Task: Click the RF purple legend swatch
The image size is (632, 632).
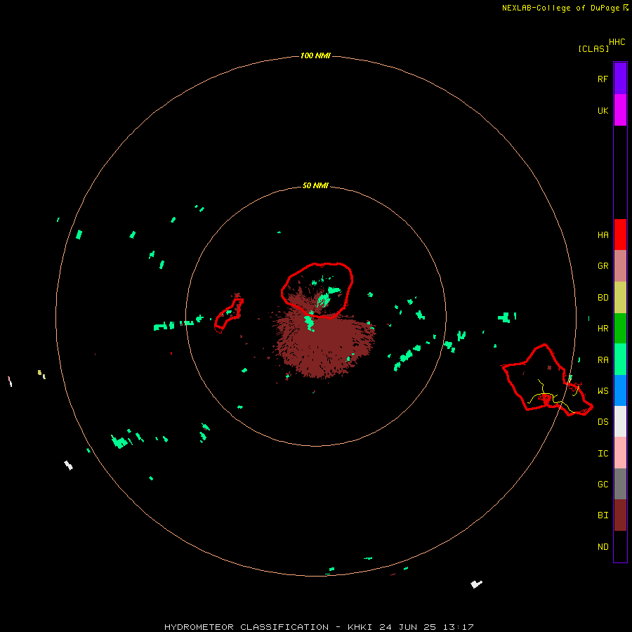Action: pyautogui.click(x=620, y=79)
